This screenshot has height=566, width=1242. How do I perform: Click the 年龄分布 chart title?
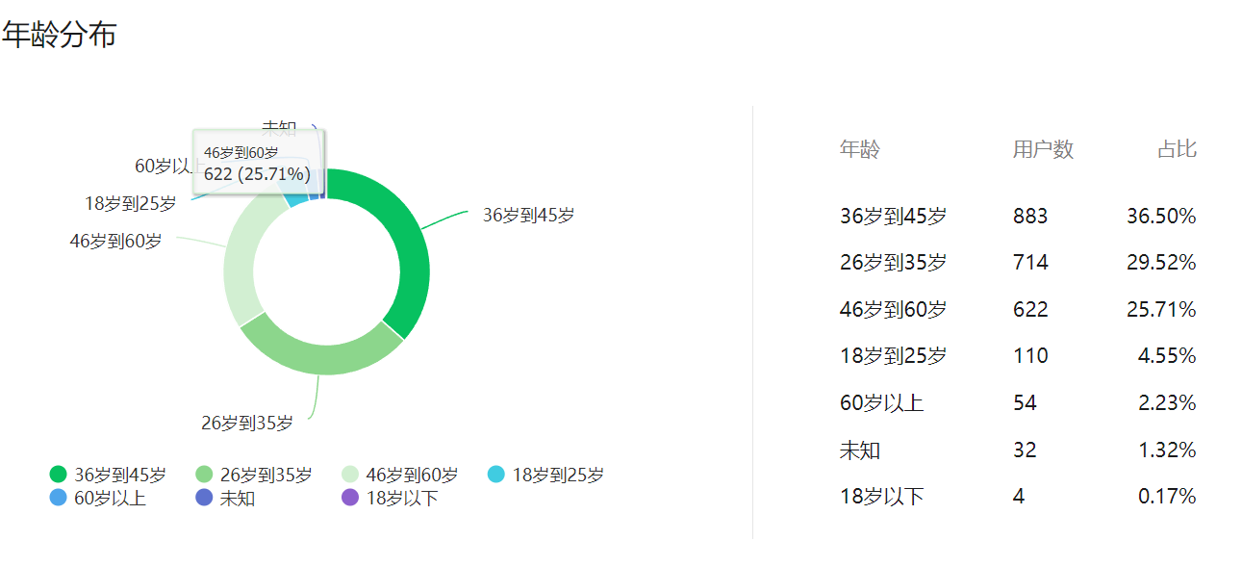pyautogui.click(x=59, y=35)
